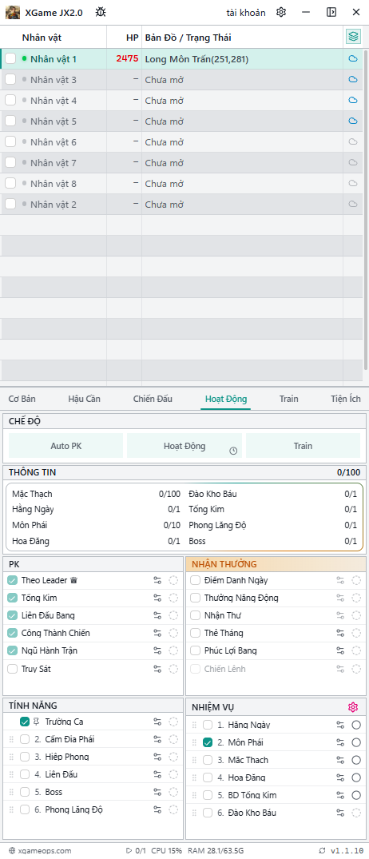
Task: Click the 0/1 play counter in status bar
Action: pos(137,850)
